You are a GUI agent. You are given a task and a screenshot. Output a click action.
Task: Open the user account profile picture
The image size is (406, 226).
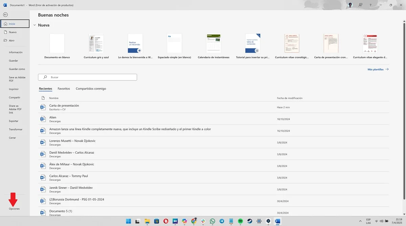[x=351, y=5]
